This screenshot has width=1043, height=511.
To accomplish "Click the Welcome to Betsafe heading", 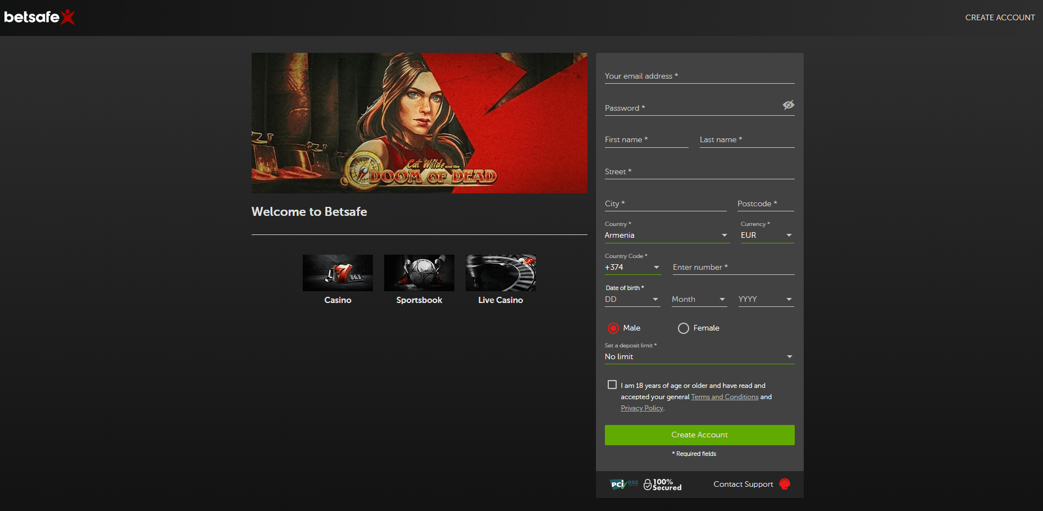I will (309, 212).
